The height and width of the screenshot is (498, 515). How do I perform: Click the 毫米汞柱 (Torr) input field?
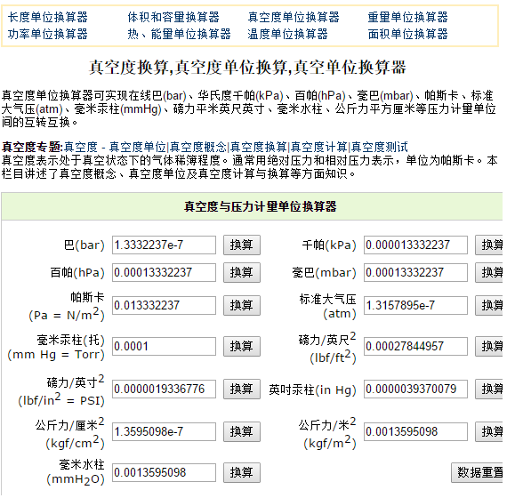click(x=164, y=346)
